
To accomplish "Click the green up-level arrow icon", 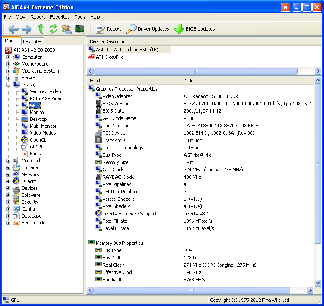I will coord(40,29).
